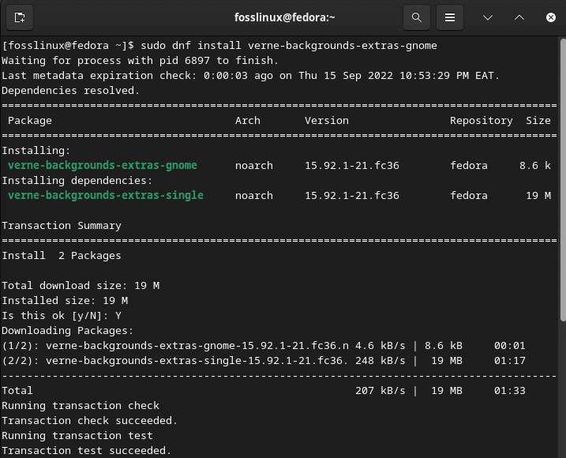Click the '8.6 k' size value
Viewport: 566px width, 458px height.
click(x=535, y=165)
